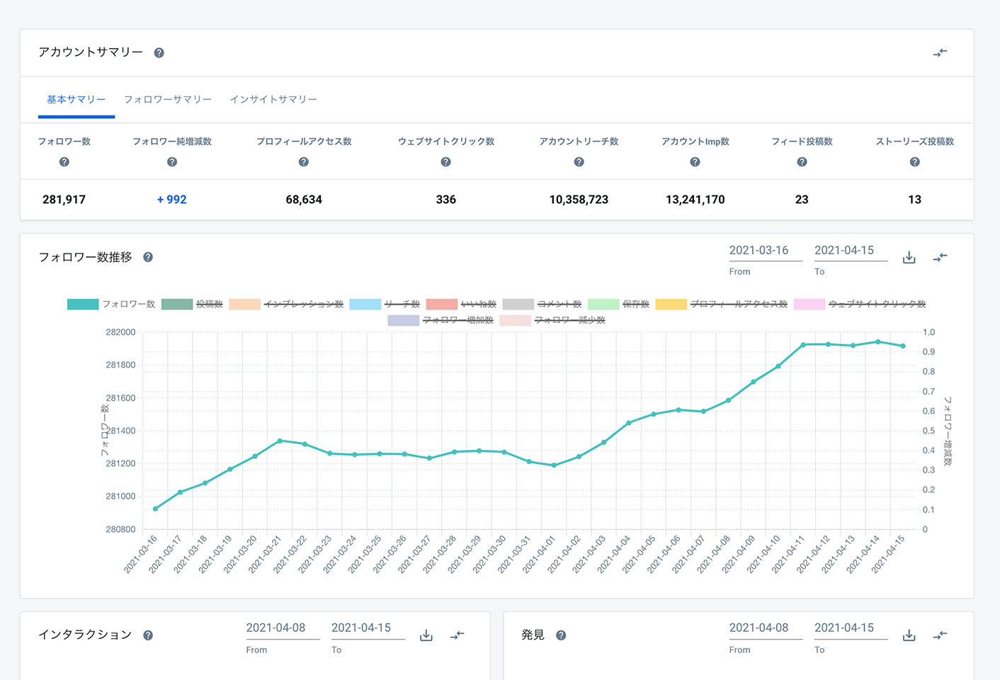Enable インプレッション数 series in legend
The image size is (1000, 680).
pyautogui.click(x=303, y=305)
